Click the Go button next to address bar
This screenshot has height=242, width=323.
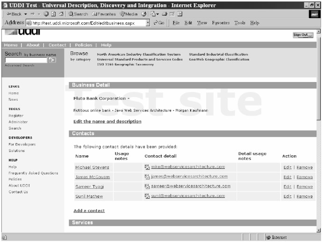[x=158, y=23]
